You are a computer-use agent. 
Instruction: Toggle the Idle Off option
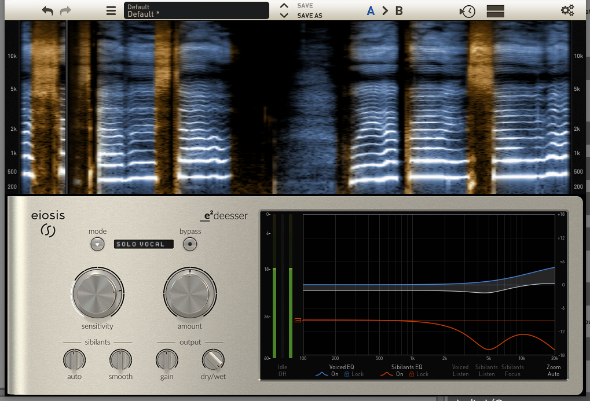click(x=283, y=370)
